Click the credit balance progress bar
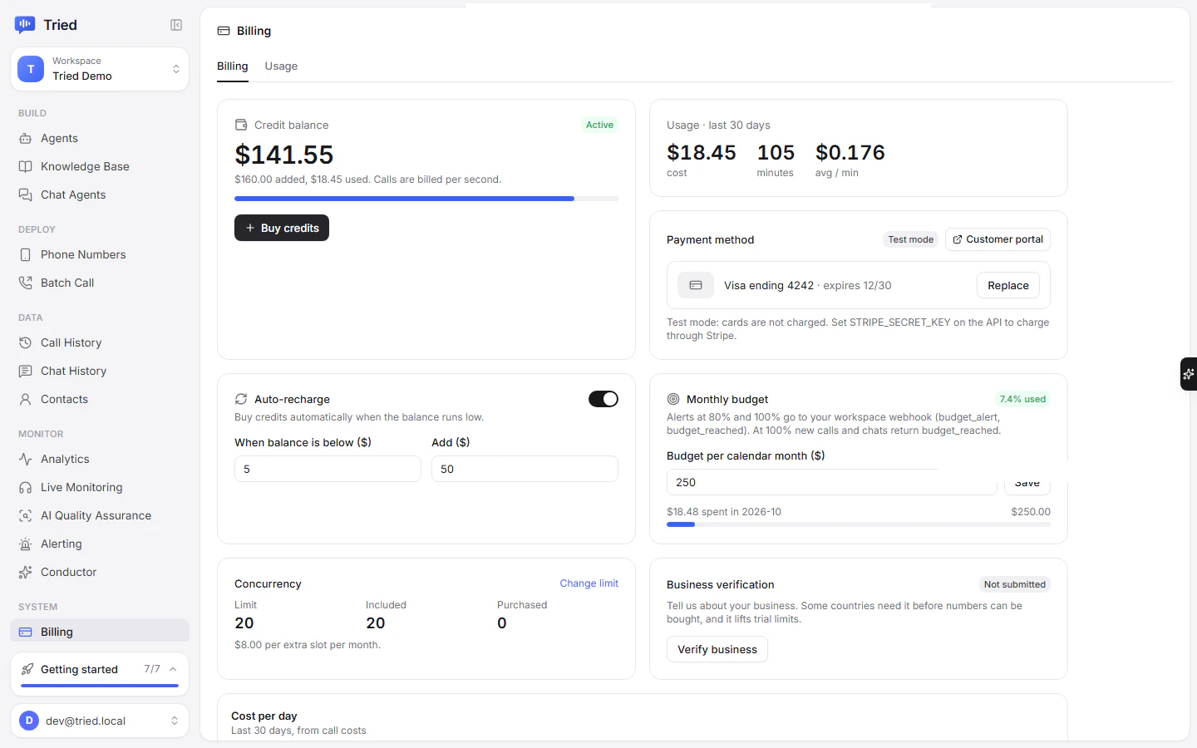The image size is (1197, 748). tap(426, 199)
